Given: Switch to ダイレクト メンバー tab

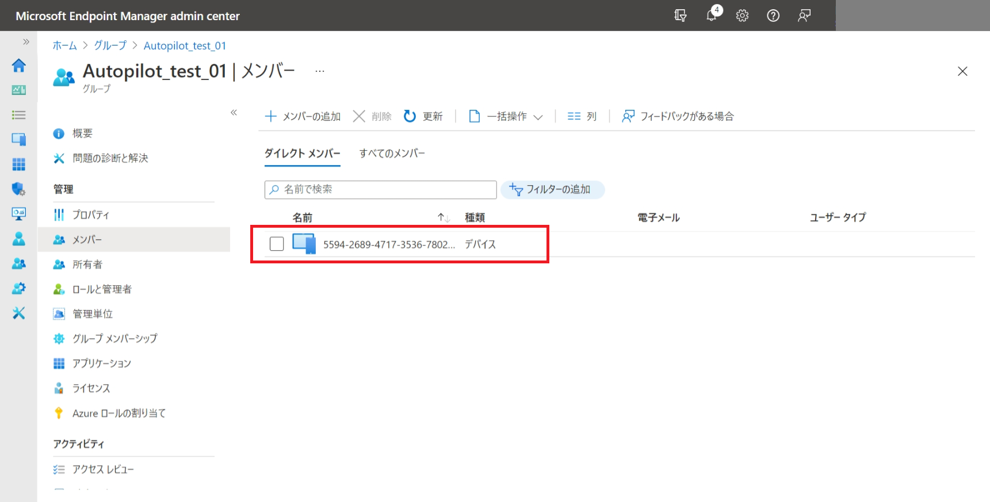Looking at the screenshot, I should (x=303, y=154).
